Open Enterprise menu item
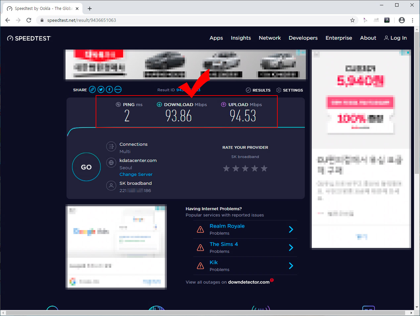The width and height of the screenshot is (420, 316). point(339,38)
